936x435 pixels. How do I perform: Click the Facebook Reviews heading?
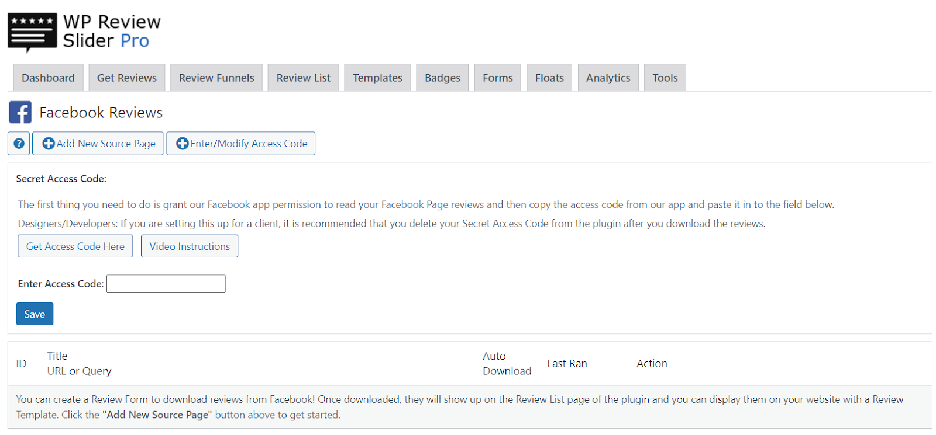pos(101,113)
